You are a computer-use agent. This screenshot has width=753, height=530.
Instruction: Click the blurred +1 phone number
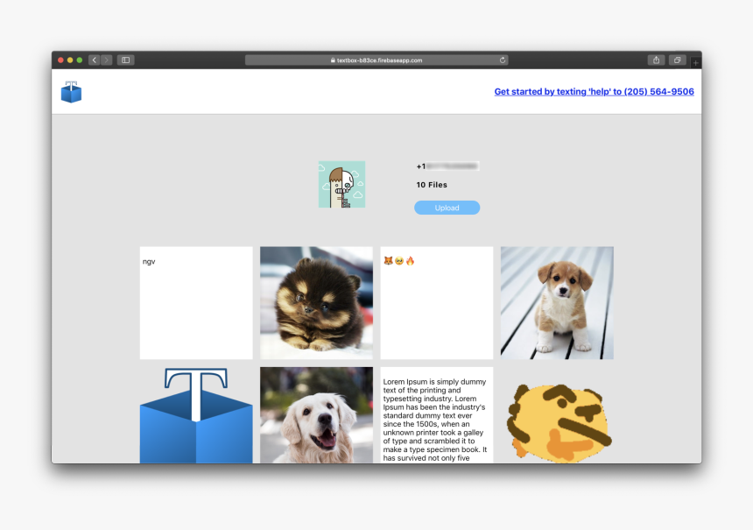[x=447, y=166]
